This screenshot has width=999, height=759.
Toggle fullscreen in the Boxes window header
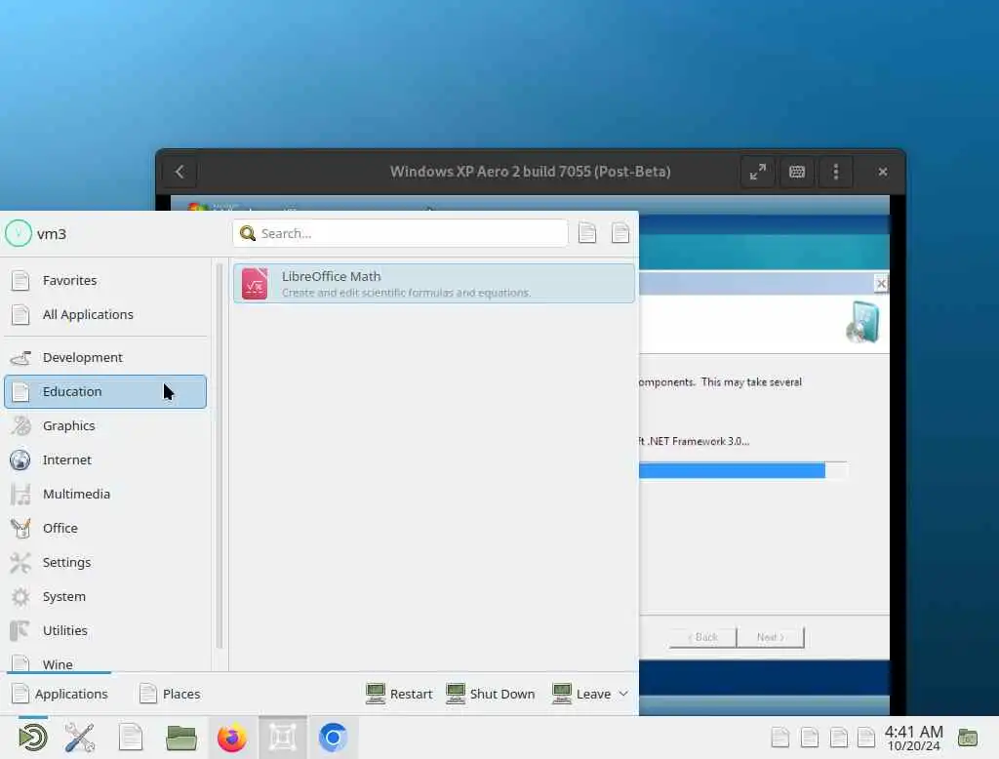(x=757, y=172)
